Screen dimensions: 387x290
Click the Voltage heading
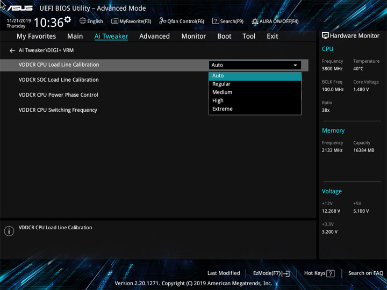click(x=332, y=191)
